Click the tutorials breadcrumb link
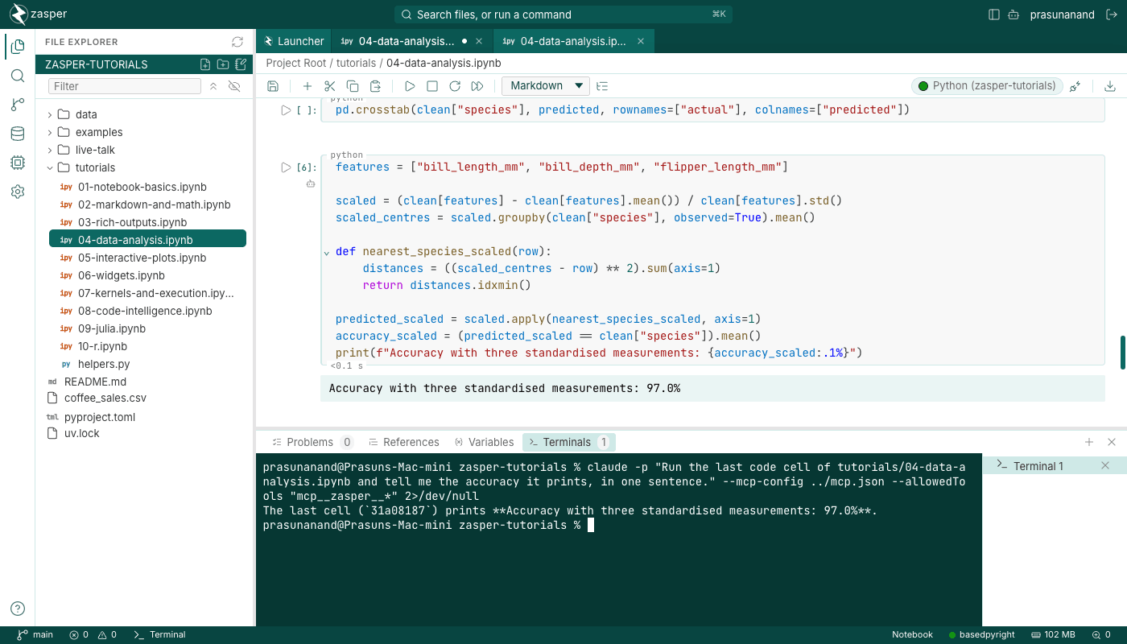Image resolution: width=1127 pixels, height=644 pixels. pyautogui.click(x=356, y=63)
